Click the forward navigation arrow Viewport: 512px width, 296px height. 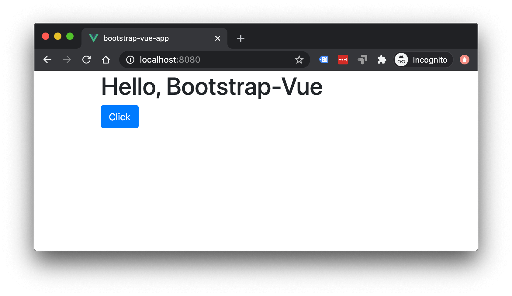point(67,60)
